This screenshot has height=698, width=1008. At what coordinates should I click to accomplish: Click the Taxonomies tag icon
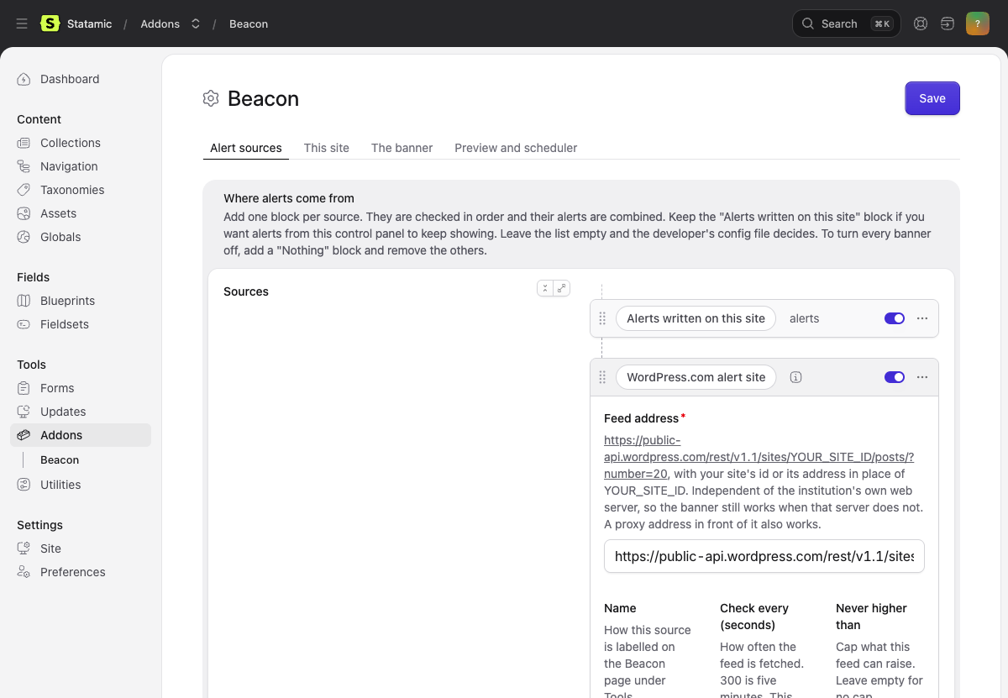point(24,190)
